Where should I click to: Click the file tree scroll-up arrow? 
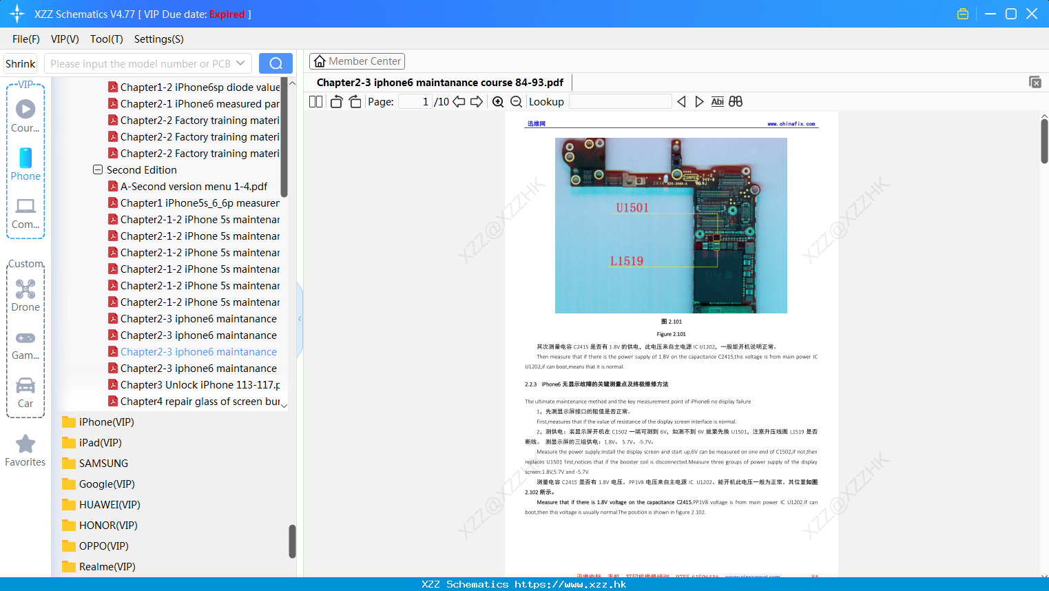[292, 83]
